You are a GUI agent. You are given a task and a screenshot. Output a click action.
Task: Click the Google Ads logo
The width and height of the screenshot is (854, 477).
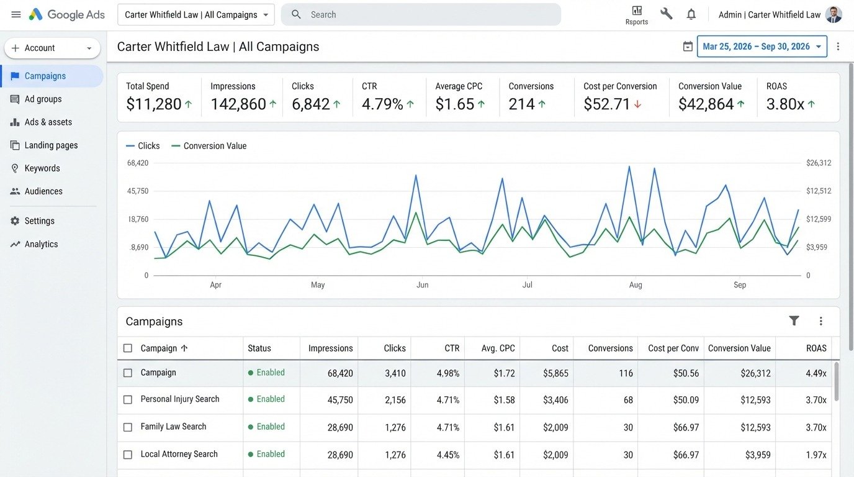tap(66, 14)
